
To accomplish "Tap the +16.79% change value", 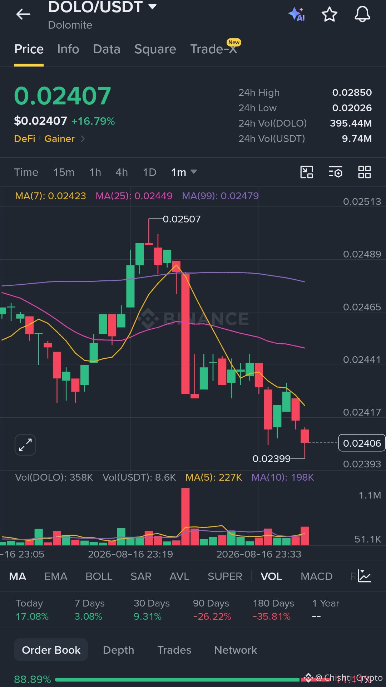I will tap(93, 121).
